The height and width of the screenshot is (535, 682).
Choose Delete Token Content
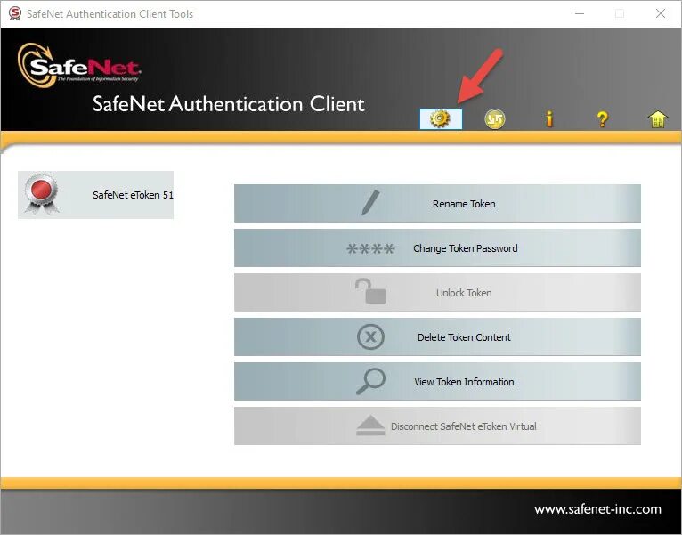click(x=437, y=337)
